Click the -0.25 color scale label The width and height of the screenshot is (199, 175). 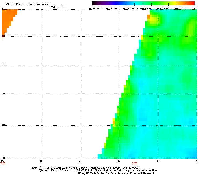point(144,9)
